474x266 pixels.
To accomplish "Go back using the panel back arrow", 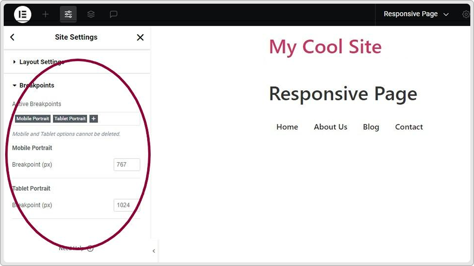I will [x=12, y=37].
